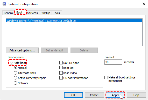Click the Cancel button
The height and width of the screenshot is (100, 148).
94,95
